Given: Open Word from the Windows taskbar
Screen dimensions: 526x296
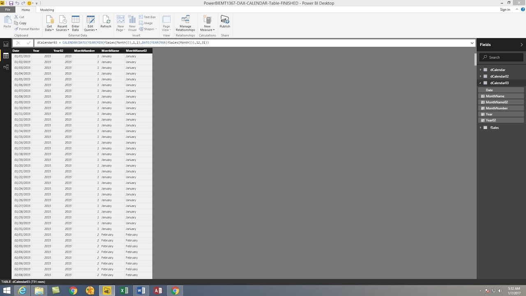Looking at the screenshot, I should pos(141,291).
